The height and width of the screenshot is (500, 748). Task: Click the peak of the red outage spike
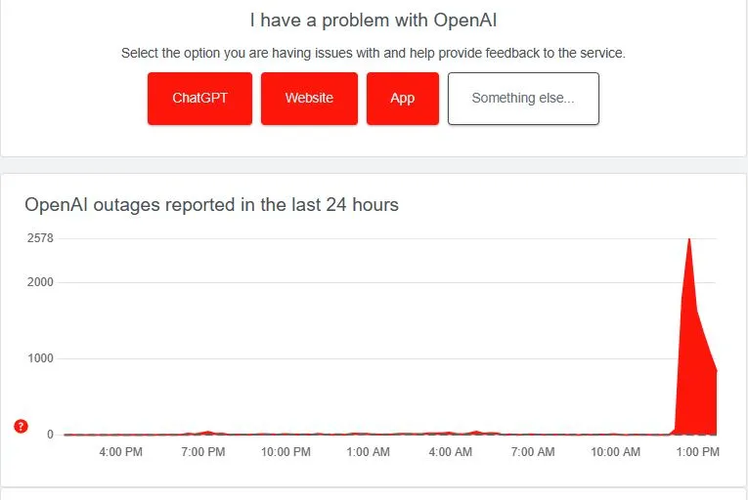pyautogui.click(x=689, y=240)
